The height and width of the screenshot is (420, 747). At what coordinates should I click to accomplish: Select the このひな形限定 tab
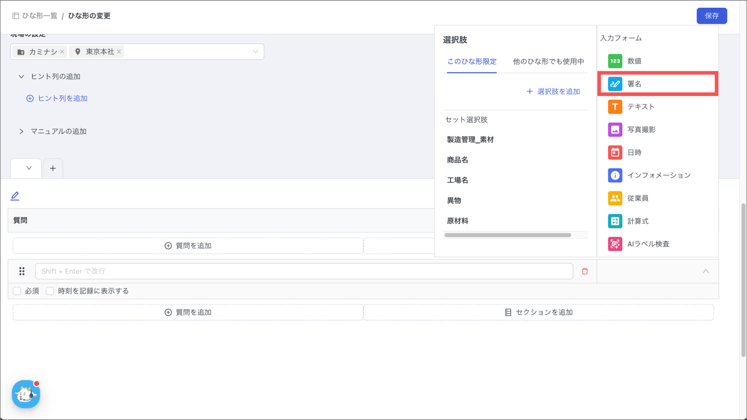tap(472, 61)
